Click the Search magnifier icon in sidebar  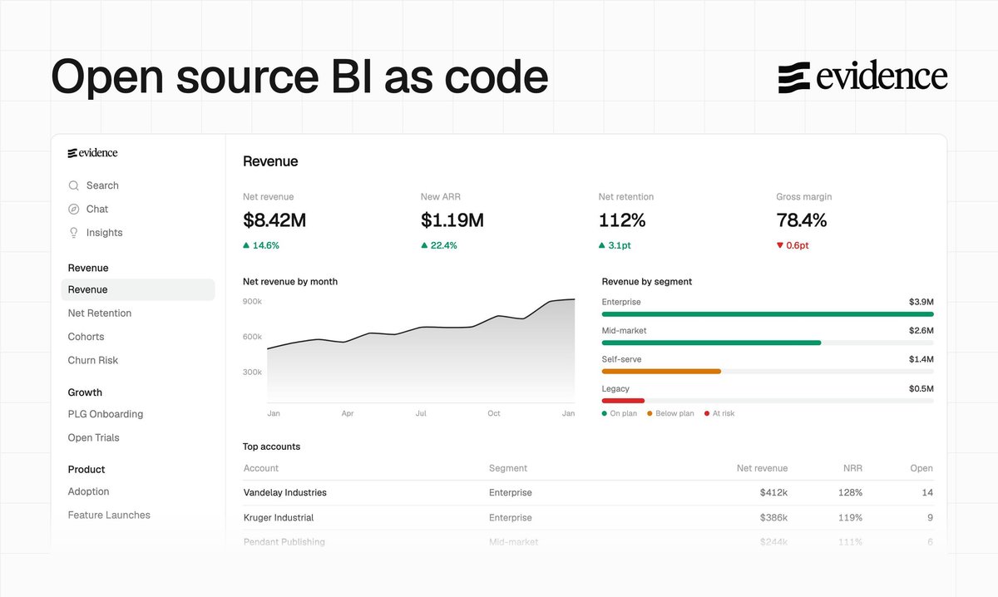coord(74,185)
